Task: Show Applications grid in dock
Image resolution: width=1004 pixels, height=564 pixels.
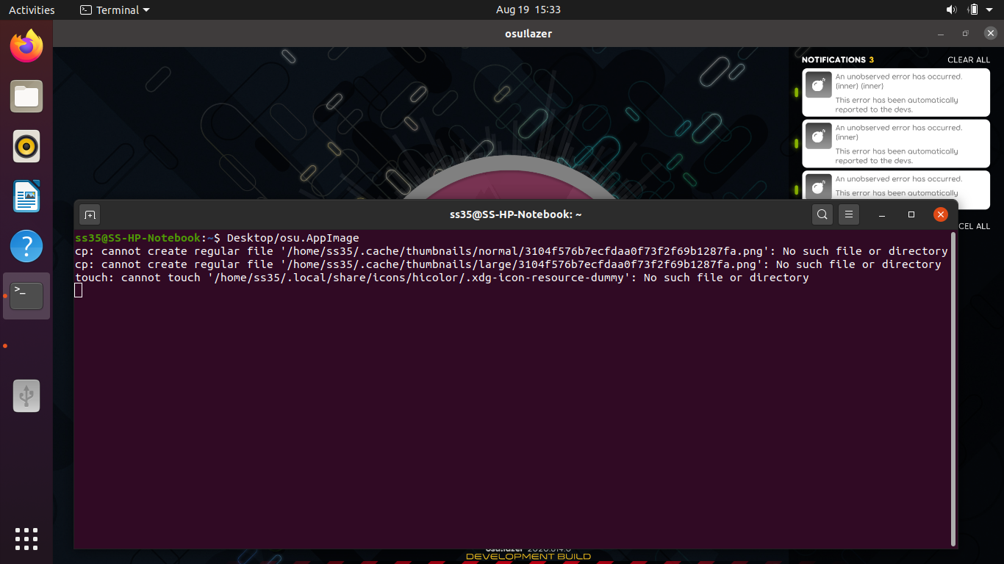Action: tap(26, 538)
